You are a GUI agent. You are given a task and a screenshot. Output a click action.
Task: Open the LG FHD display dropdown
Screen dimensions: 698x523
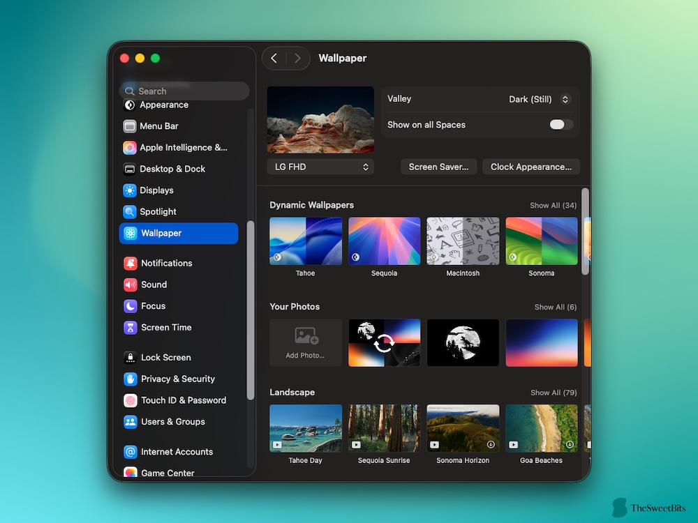click(x=320, y=167)
